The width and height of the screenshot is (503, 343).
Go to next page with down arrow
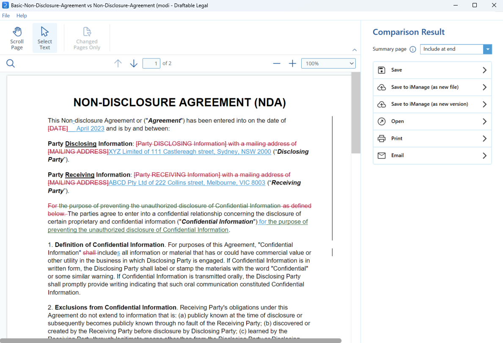(134, 63)
